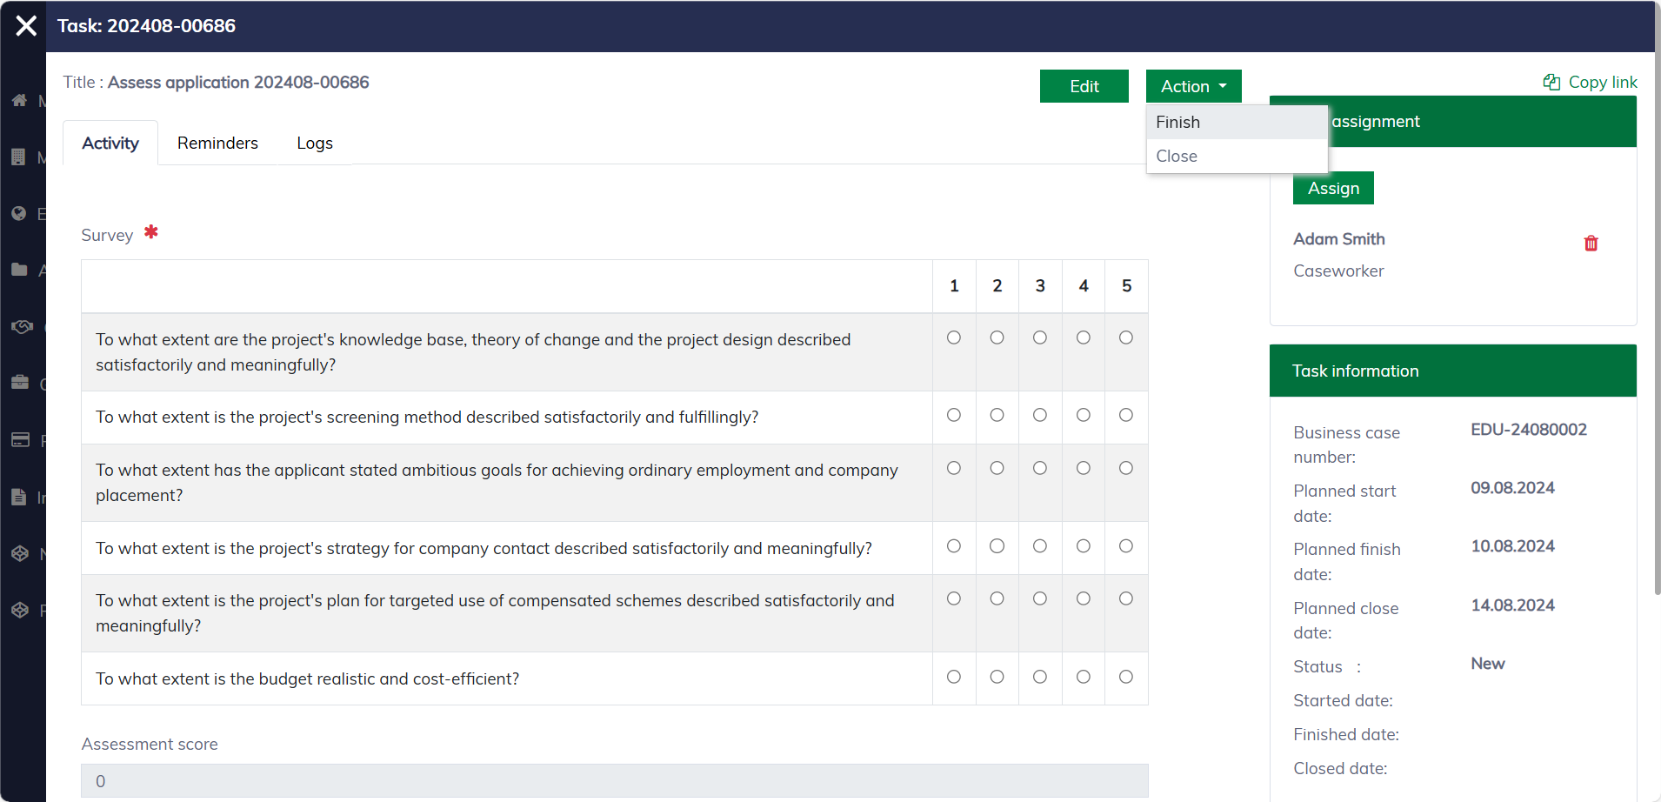This screenshot has height=802, width=1661.
Task: Click the handshake icon in sidebar
Action: click(21, 327)
